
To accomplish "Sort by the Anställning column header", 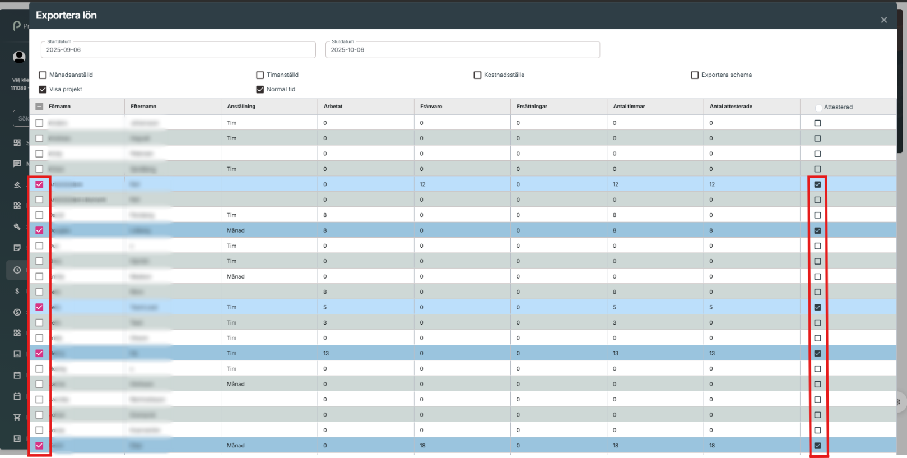I will pyautogui.click(x=241, y=107).
